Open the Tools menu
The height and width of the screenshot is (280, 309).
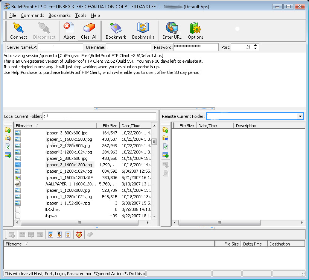pos(81,15)
